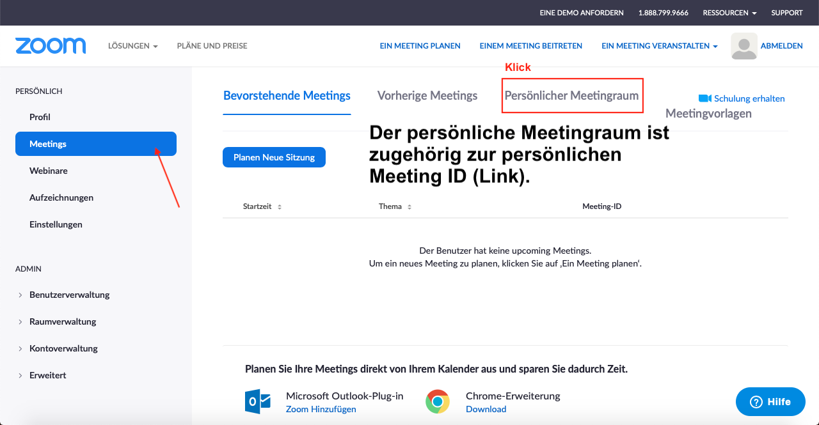This screenshot has width=819, height=425.
Task: Click the Abmelden link
Action: tap(781, 46)
